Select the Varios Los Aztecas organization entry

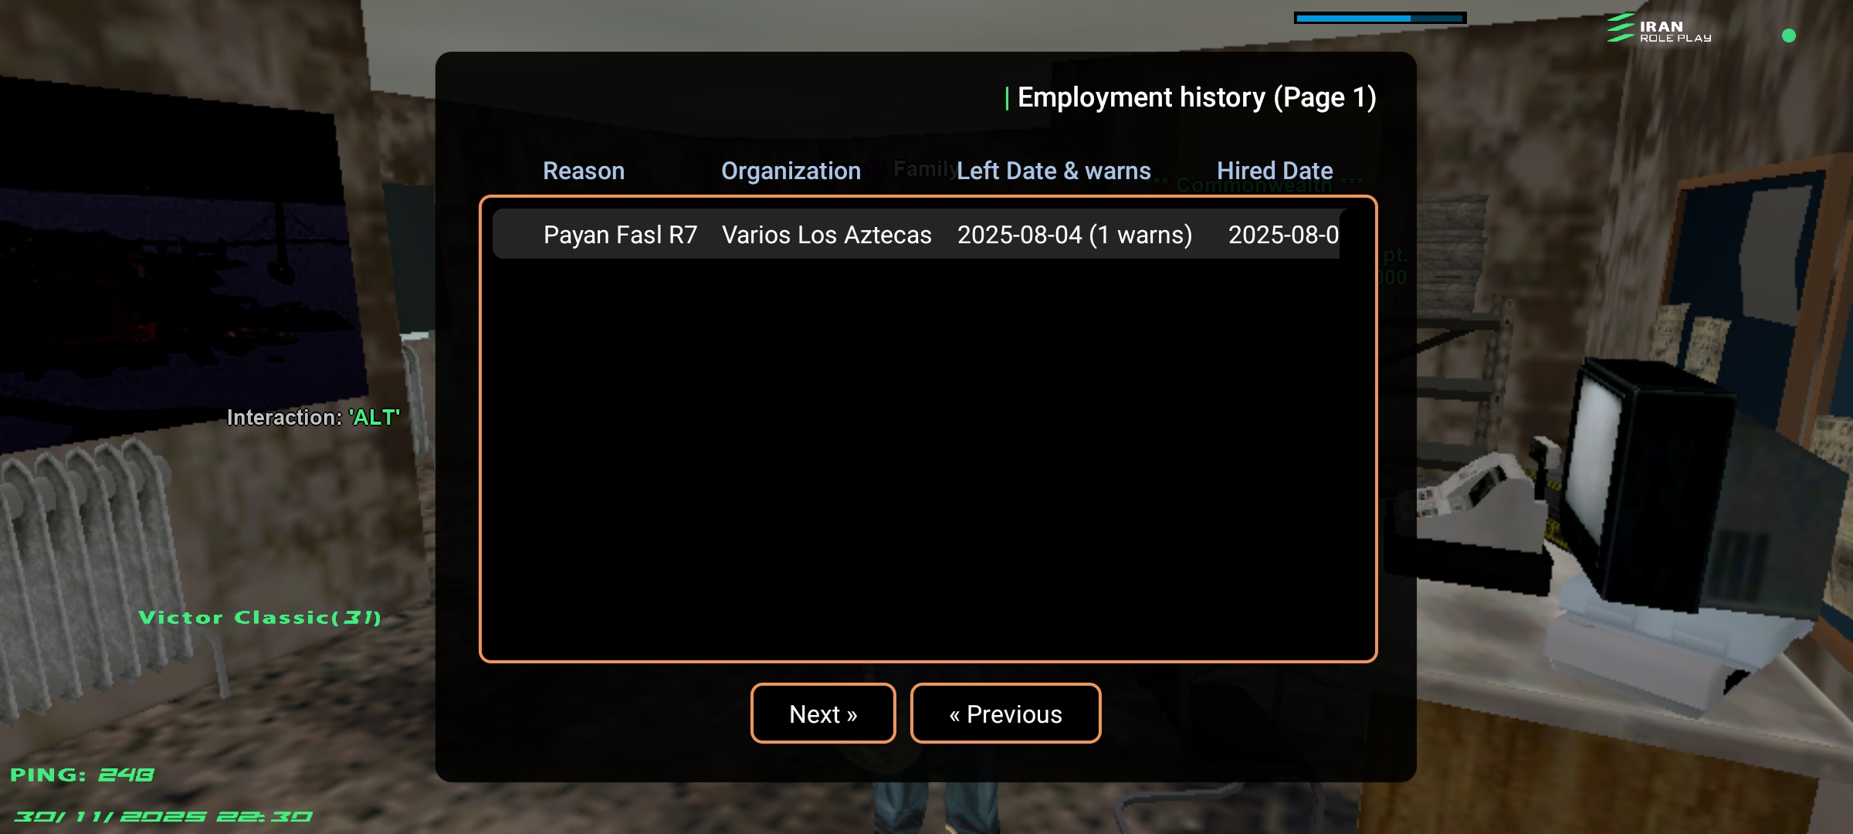826,235
